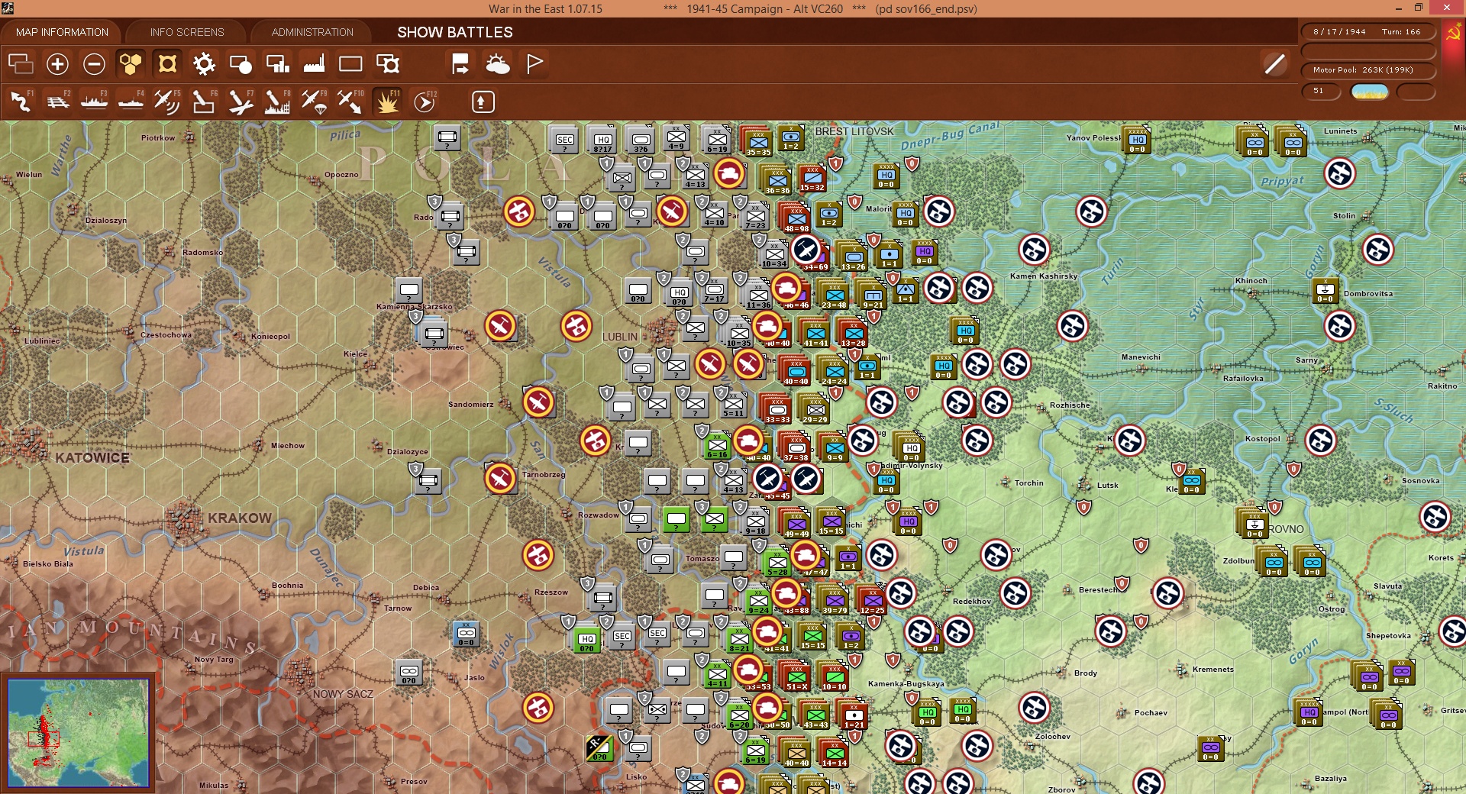Click the Dombrovitsa town label

[x=1368, y=293]
